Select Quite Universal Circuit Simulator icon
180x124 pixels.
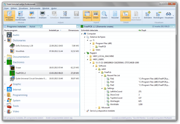pyautogui.click(x=12, y=78)
